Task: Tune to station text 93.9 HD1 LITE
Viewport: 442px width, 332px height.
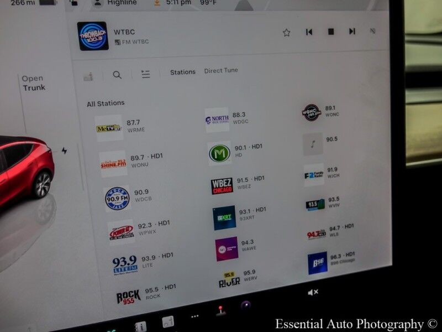Action: (x=157, y=260)
